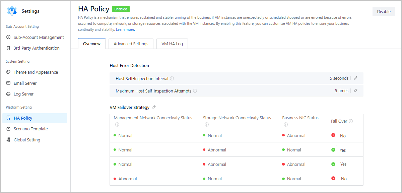The image size is (402, 193).
Task: Click the Settings gear logo icon
Action: tap(12, 11)
